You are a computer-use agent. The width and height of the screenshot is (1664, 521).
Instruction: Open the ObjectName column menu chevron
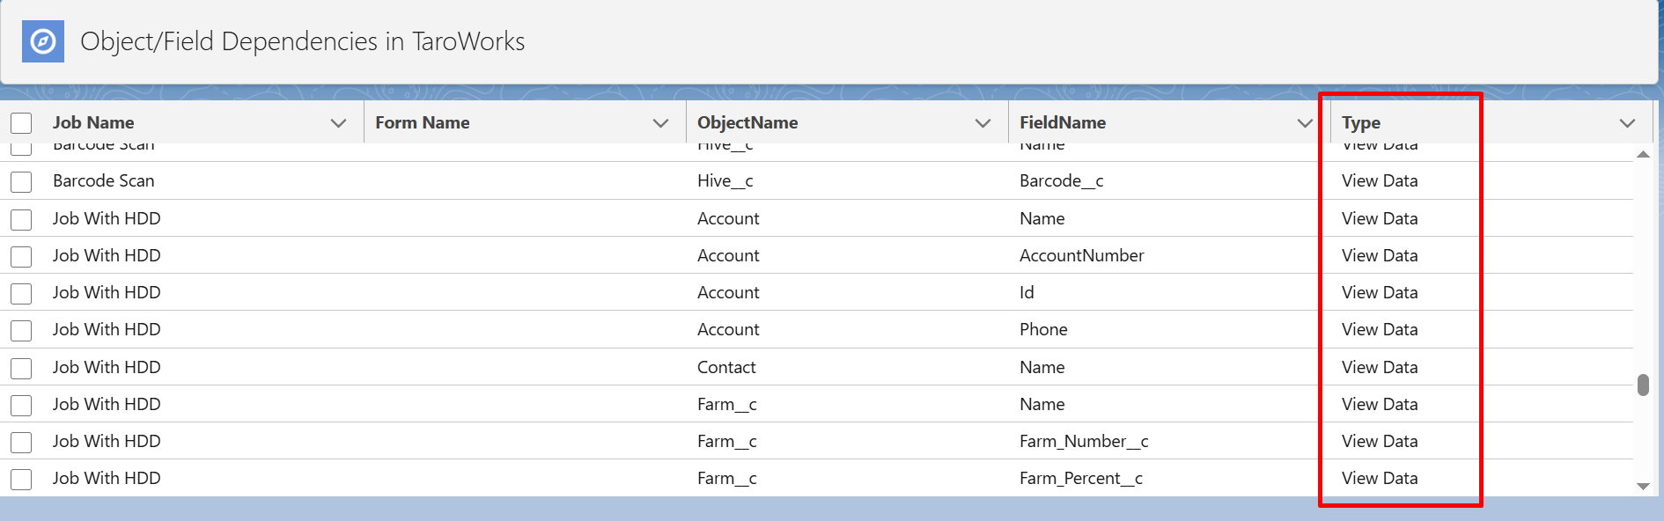983,123
